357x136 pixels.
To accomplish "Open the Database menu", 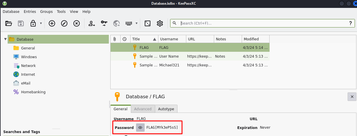I will [x=11, y=12].
